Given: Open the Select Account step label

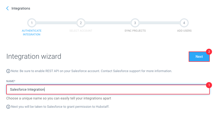Looking at the screenshot, I should (x=81, y=31).
